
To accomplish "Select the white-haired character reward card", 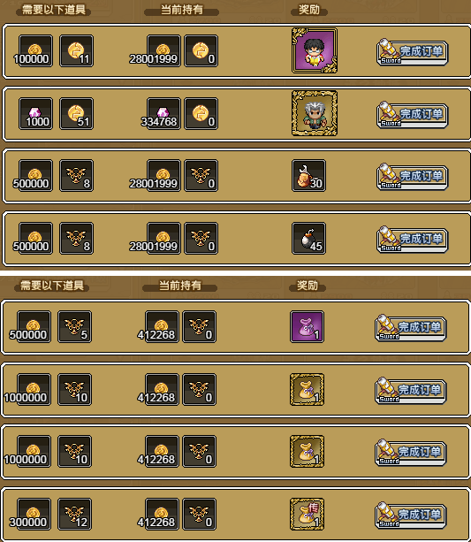I will tap(315, 113).
